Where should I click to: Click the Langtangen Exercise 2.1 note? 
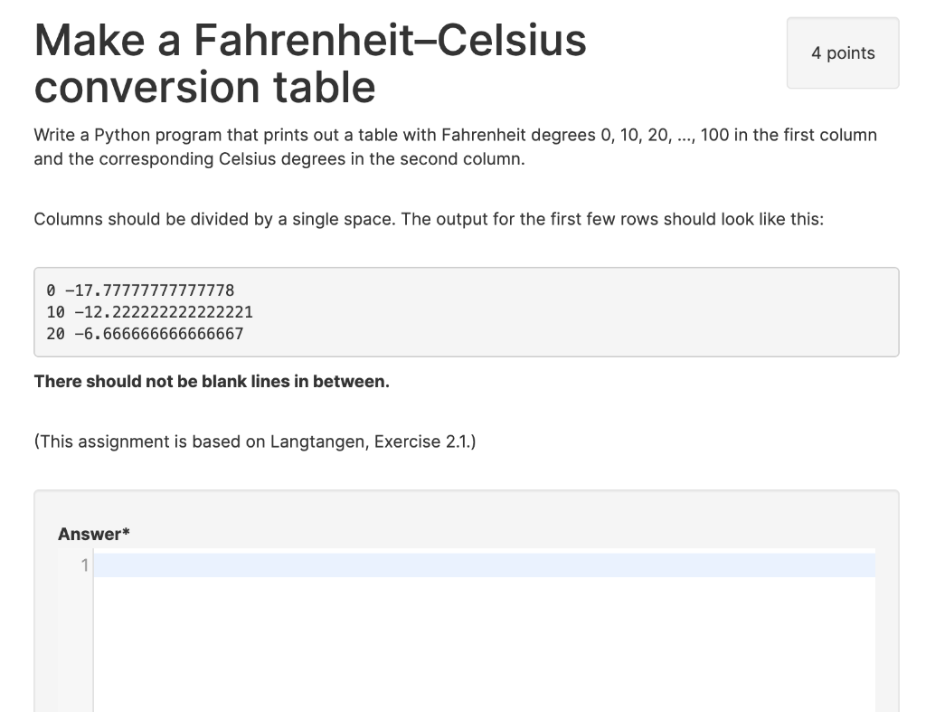pos(256,441)
